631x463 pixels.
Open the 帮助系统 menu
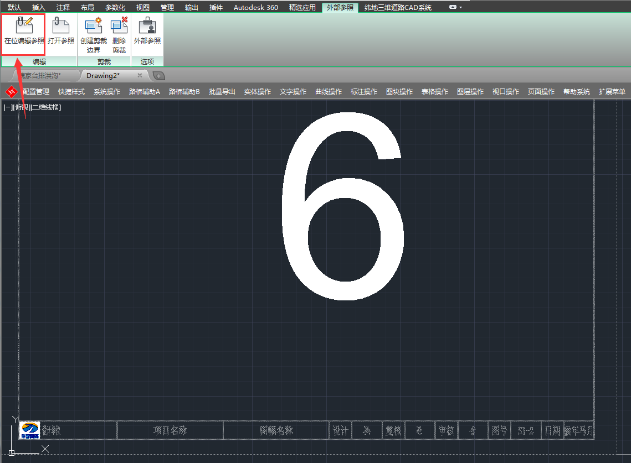(x=577, y=92)
